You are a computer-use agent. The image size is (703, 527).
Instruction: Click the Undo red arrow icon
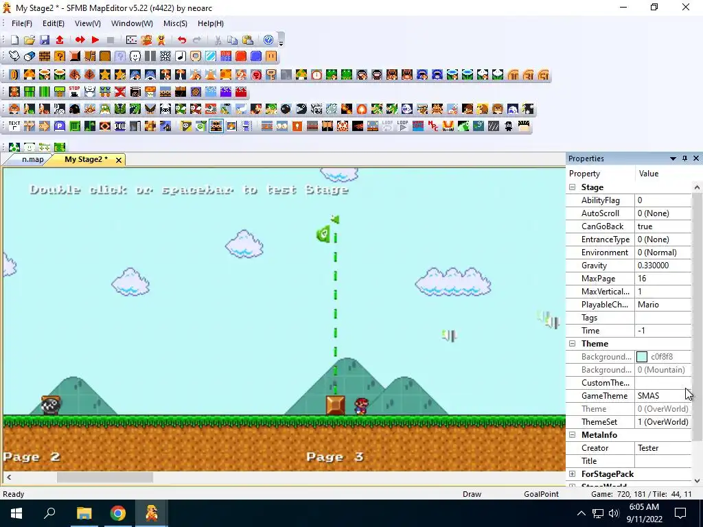pyautogui.click(x=181, y=40)
